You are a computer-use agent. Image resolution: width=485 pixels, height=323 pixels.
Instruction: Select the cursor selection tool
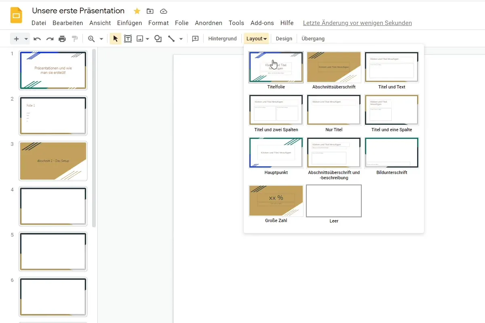pyautogui.click(x=116, y=39)
